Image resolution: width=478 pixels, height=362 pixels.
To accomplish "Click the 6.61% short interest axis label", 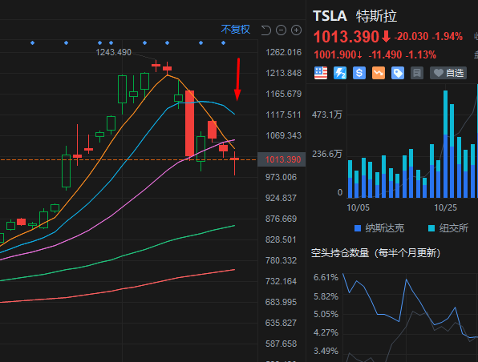I will click(326, 277).
